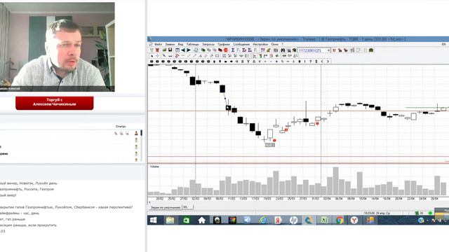Image resolution: width=449 pixels, height=252 pixels.
Task: Open the account code dropdown 117230R1QTL
Action: 328,50
